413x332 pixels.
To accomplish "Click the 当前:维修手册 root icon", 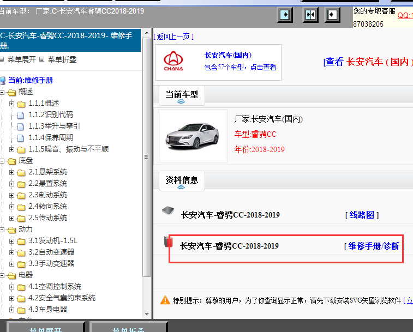I will 3,80.
